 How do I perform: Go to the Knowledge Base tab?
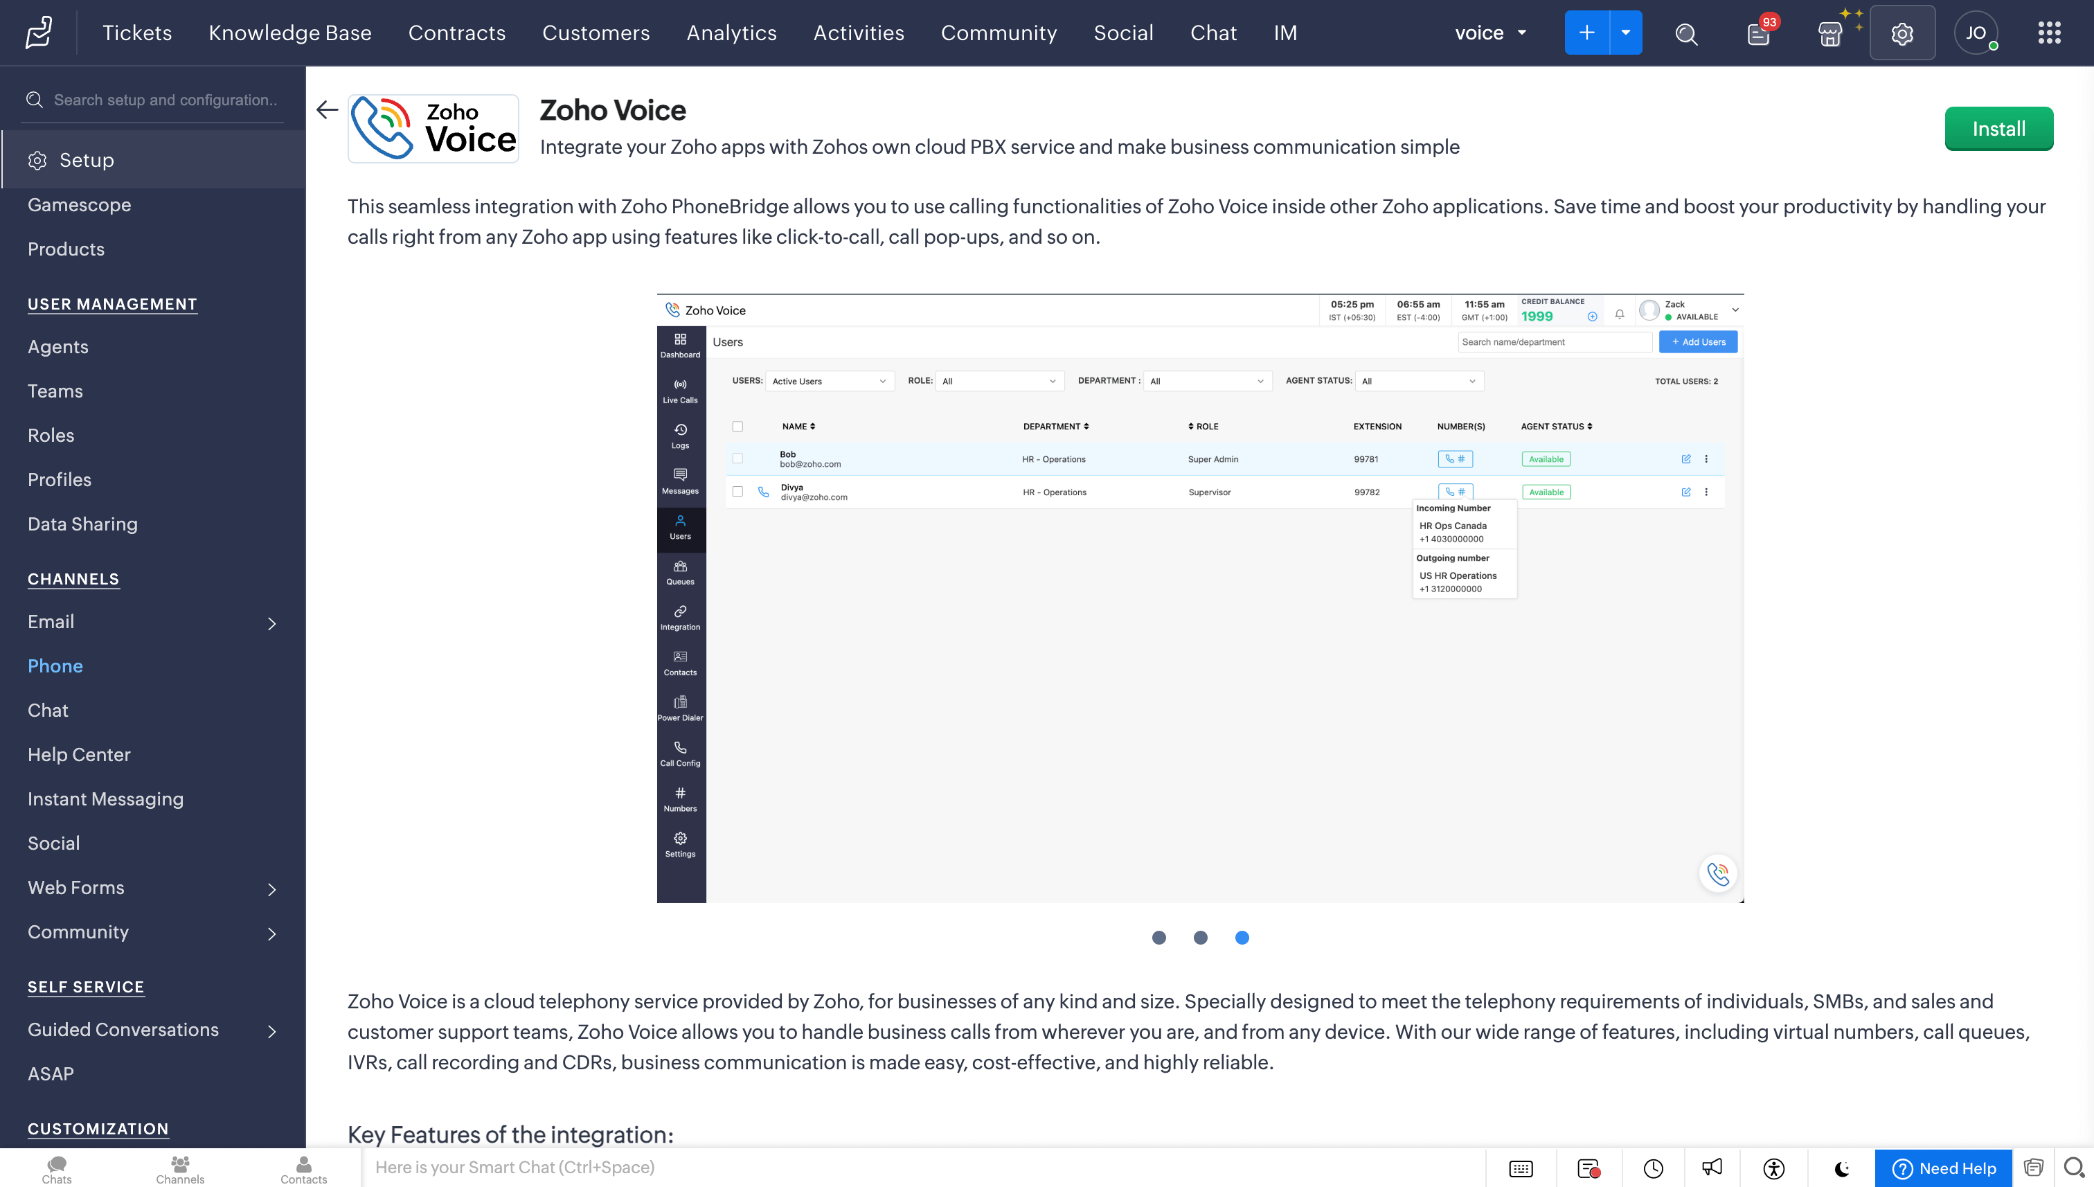click(x=289, y=33)
